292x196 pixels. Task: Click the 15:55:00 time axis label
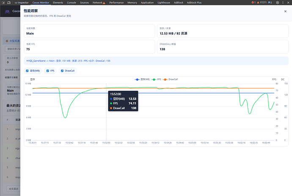click(193, 143)
